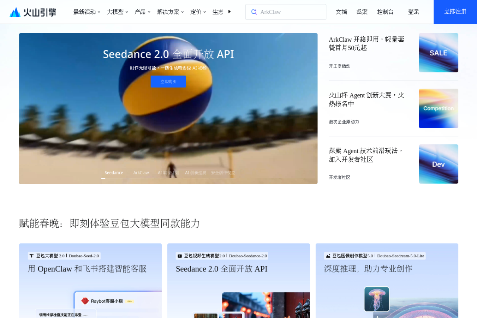The image size is (477, 318).
Task: Click the 立即注册 sign-up button
Action: coord(455,12)
